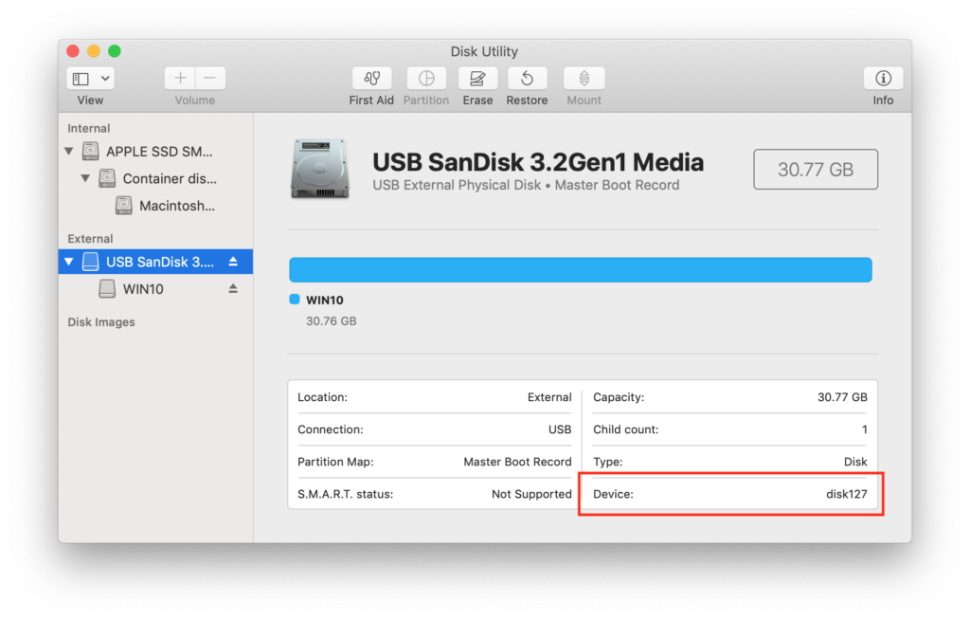Screen dimensions: 970x620
Task: Click the Location value External
Action: click(549, 397)
